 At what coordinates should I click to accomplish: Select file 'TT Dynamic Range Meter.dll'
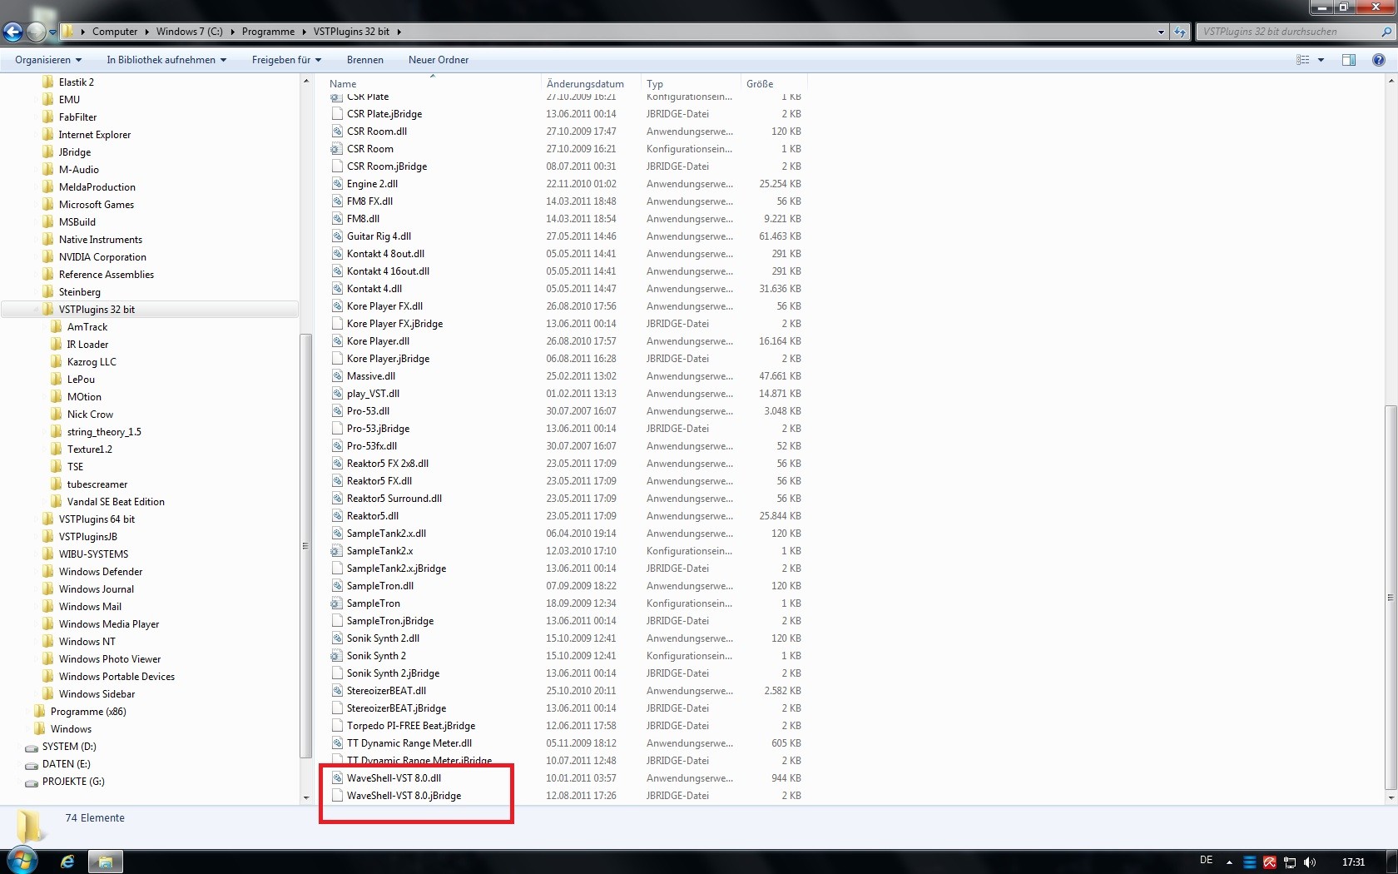click(x=409, y=743)
